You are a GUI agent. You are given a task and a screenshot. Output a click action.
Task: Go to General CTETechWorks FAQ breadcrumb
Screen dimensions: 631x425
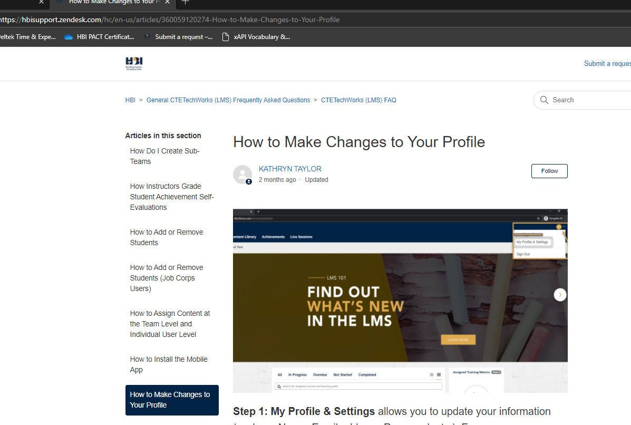point(228,100)
